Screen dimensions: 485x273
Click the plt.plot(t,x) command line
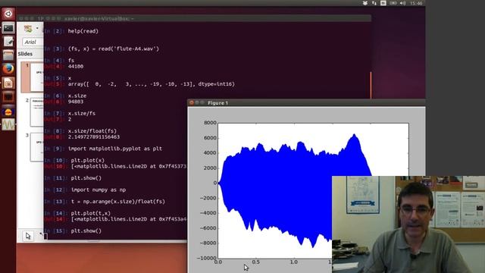91,213
